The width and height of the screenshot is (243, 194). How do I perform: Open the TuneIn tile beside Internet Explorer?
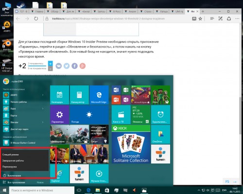point(79,174)
